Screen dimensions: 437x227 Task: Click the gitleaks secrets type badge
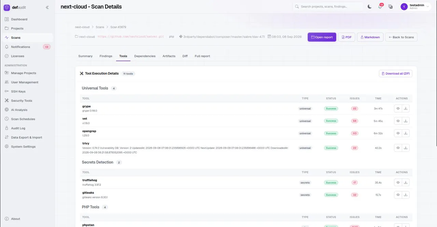tap(305, 195)
